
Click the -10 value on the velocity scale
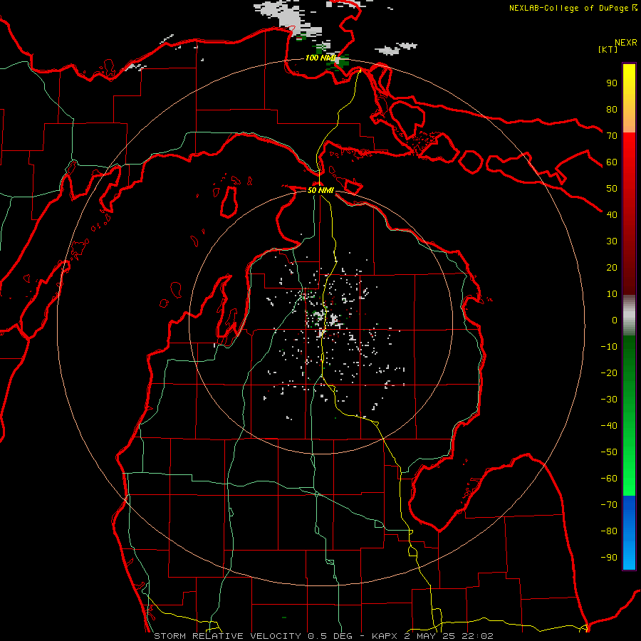[x=609, y=347]
